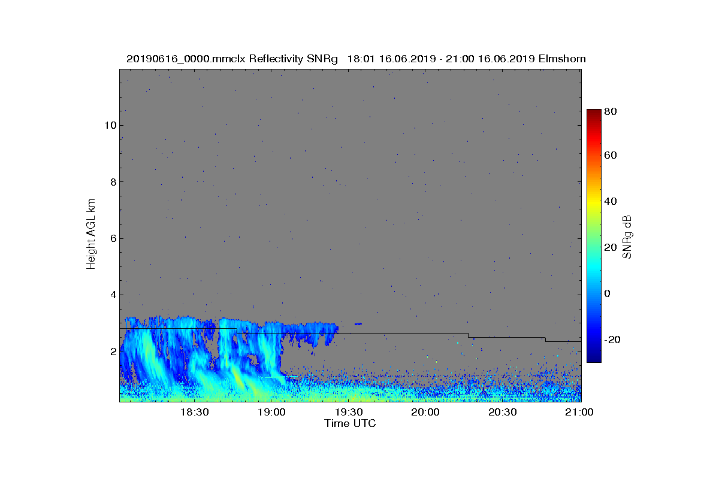This screenshot has height=479, width=719.
Task: Select the 18:30 time tick label
Action: [194, 412]
